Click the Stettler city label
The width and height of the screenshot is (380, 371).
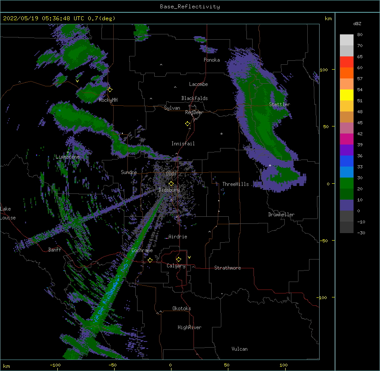[279, 104]
